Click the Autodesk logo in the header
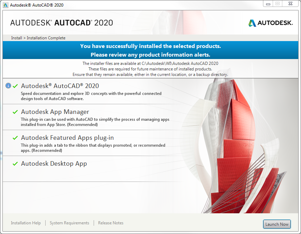 [x=271, y=23]
